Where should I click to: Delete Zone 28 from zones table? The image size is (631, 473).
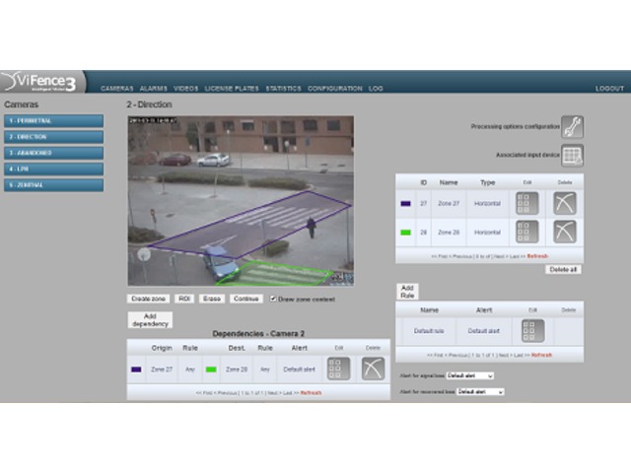(x=564, y=232)
